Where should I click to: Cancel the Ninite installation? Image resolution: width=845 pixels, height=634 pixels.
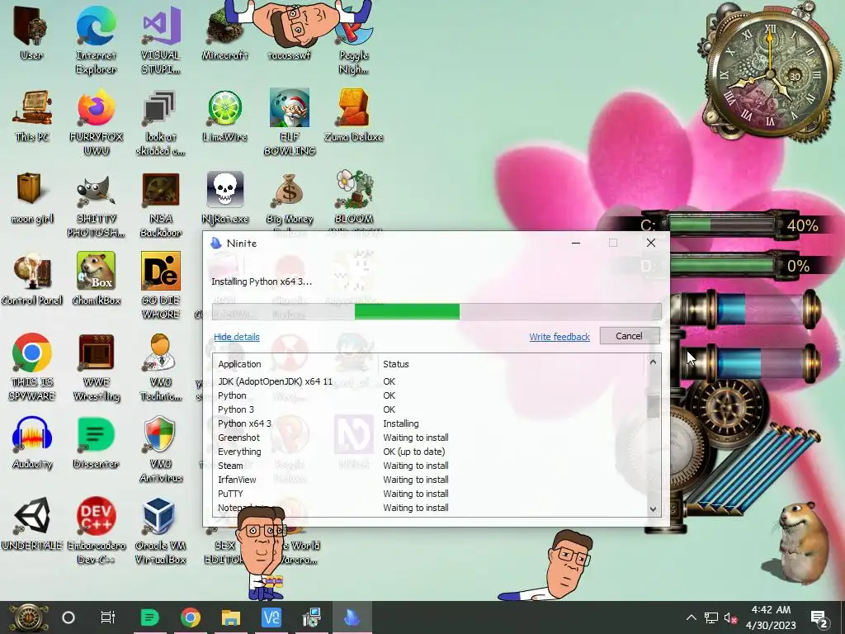(630, 336)
